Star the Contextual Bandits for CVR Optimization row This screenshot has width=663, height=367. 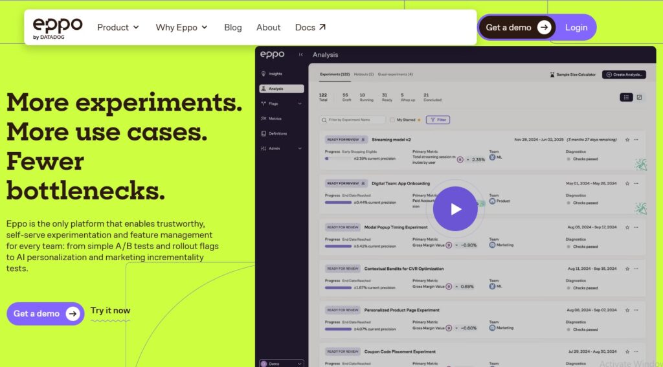click(x=627, y=269)
